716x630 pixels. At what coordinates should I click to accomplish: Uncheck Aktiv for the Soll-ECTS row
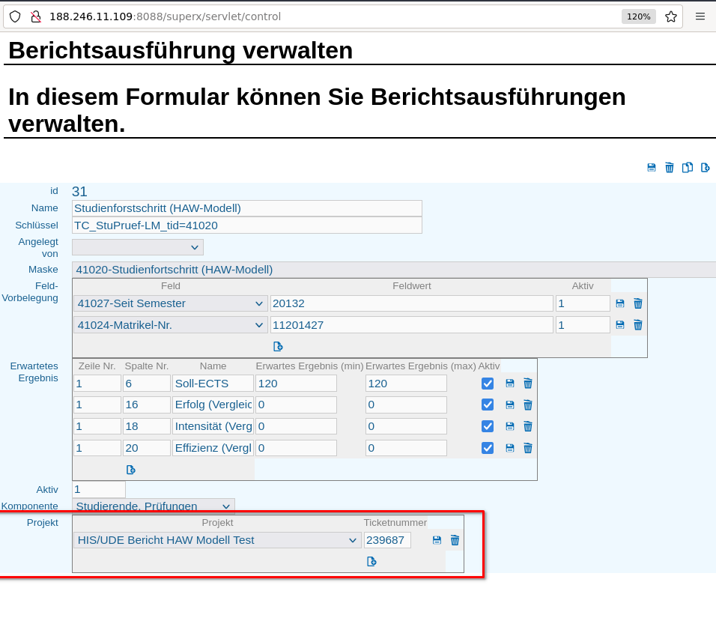[x=488, y=384]
